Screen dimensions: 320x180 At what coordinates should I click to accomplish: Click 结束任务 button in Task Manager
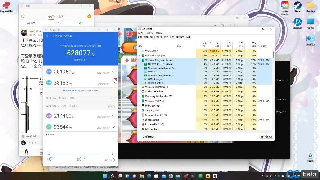coord(266,136)
